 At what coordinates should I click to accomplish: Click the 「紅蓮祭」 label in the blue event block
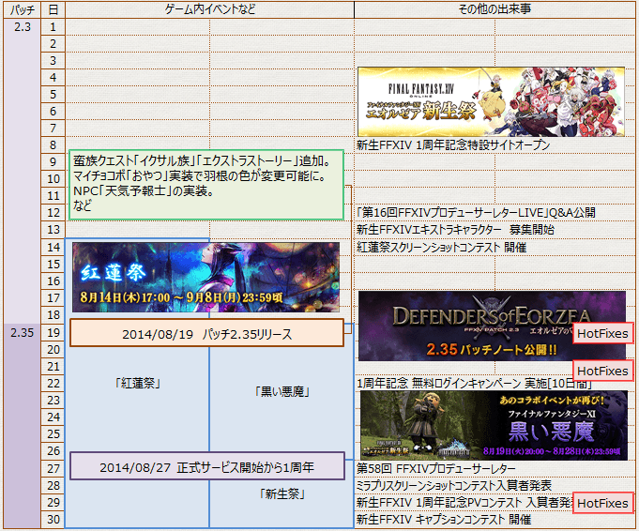click(x=138, y=383)
